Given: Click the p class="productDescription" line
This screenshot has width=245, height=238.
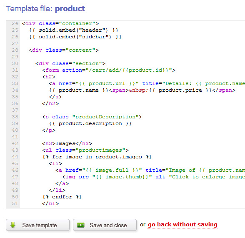Looking at the screenshot, I should (x=92, y=117).
